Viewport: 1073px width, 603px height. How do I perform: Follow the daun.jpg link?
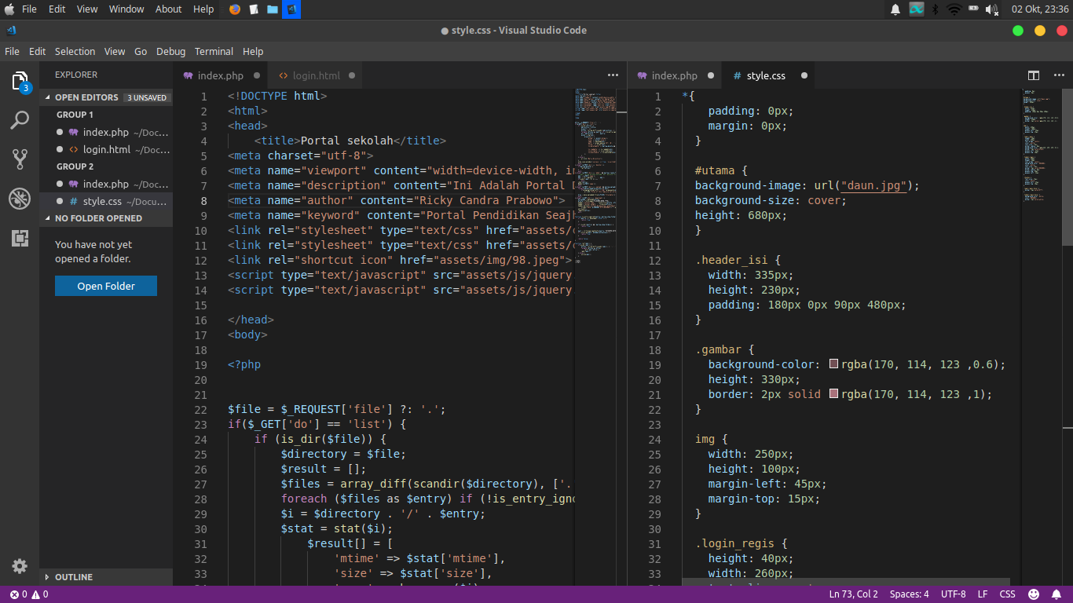pos(874,185)
